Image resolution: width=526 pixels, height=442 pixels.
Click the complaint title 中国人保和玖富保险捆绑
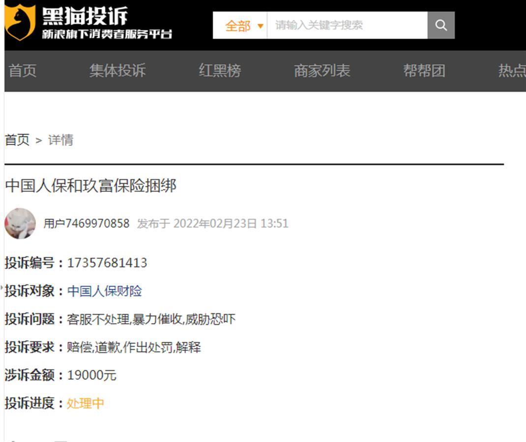90,185
